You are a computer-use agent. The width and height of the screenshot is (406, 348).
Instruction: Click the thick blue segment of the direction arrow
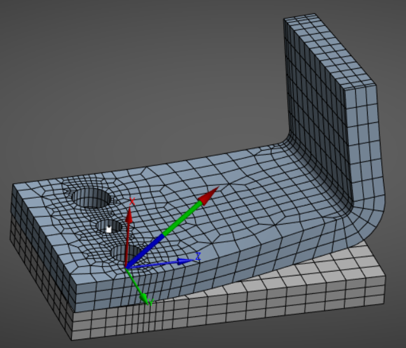145,251
